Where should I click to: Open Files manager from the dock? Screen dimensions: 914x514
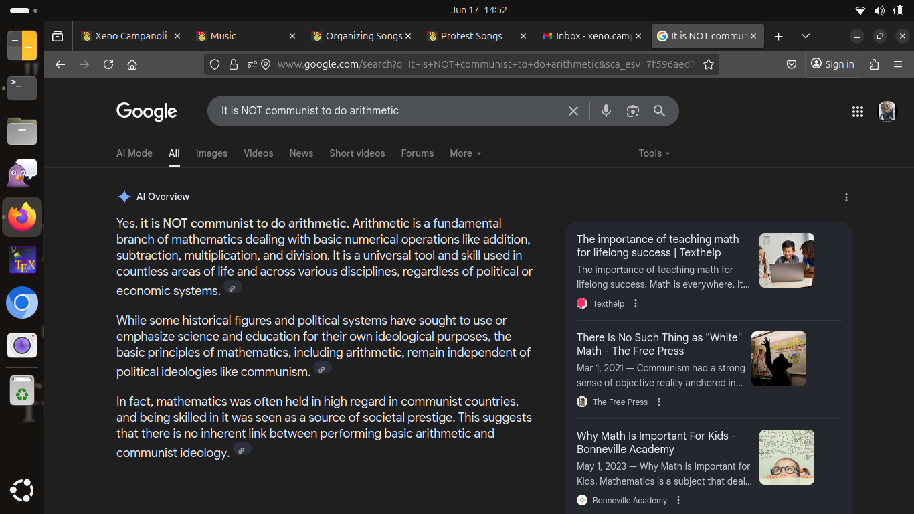(22, 131)
